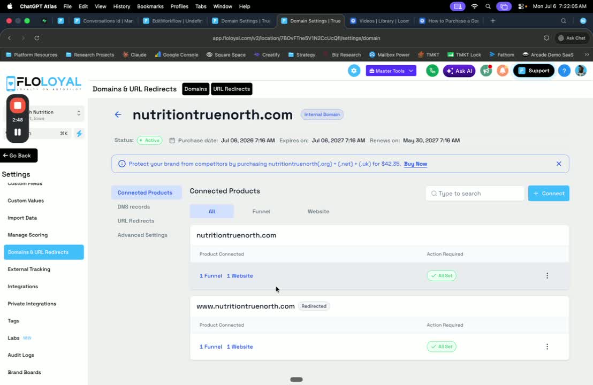Click 1 Website link under www.nutritiontruenorth.com
Screen dimensions: 593x385
click(240, 346)
